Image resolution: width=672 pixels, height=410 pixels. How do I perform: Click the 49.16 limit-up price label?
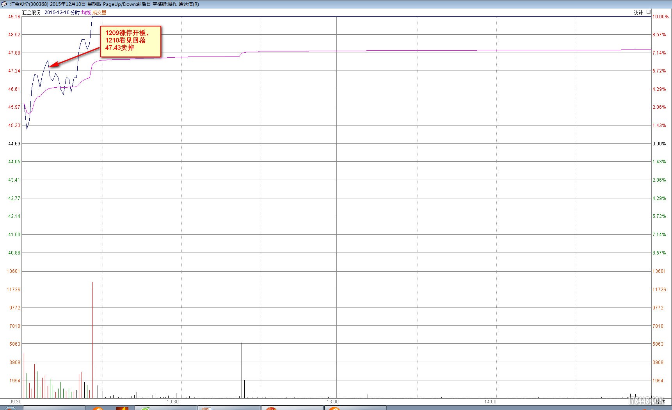(x=14, y=16)
